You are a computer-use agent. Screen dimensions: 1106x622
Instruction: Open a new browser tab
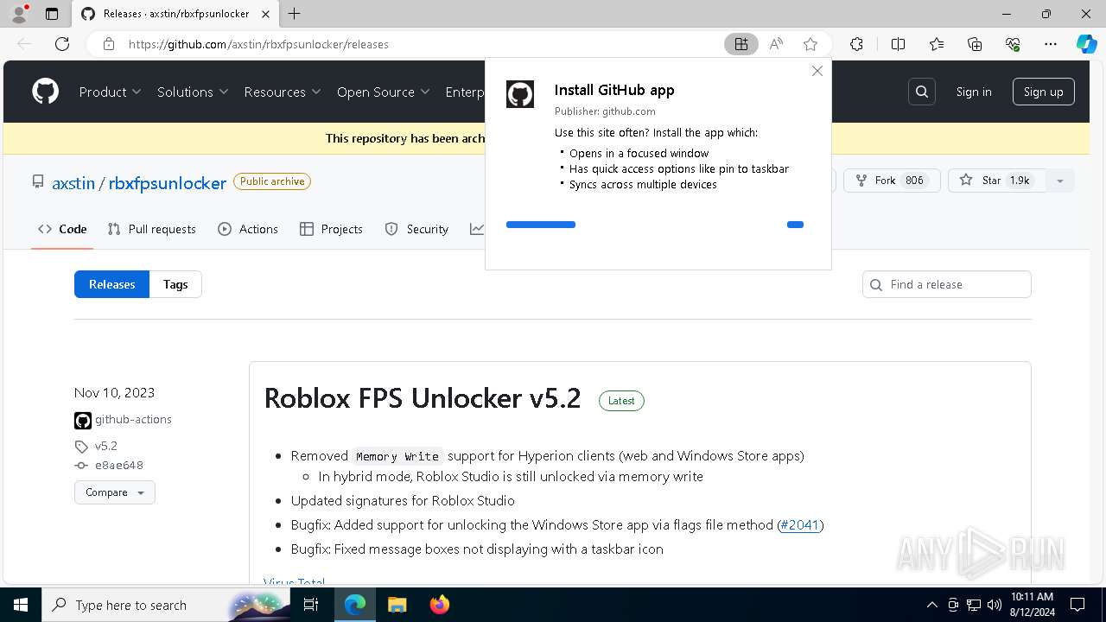295,14
